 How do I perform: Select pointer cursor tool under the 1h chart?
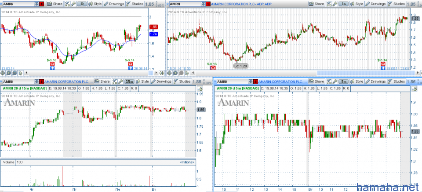(187, 73)
